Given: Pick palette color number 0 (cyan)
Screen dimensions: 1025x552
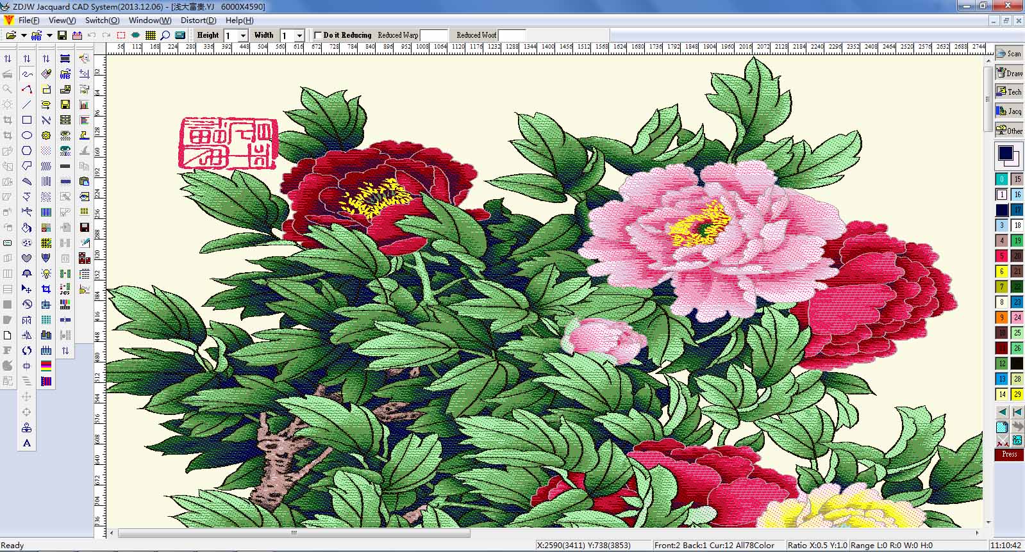Looking at the screenshot, I should pos(1002,179).
